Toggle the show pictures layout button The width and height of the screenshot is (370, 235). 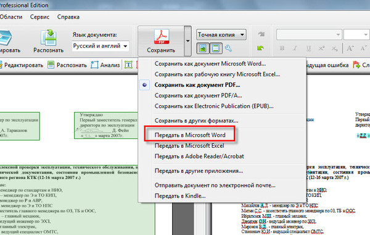[x=203, y=49]
